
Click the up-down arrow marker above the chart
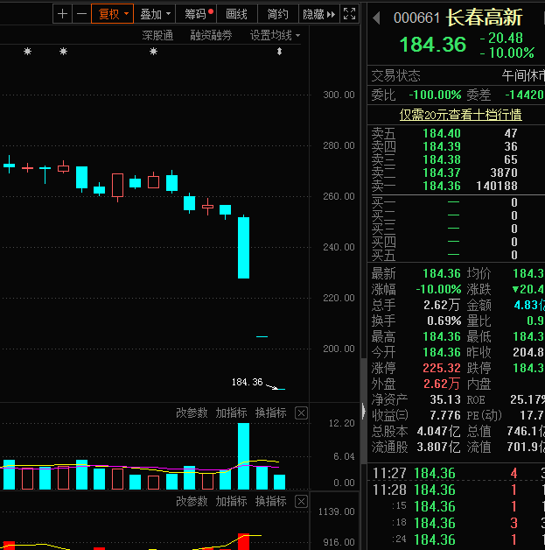pyautogui.click(x=279, y=53)
